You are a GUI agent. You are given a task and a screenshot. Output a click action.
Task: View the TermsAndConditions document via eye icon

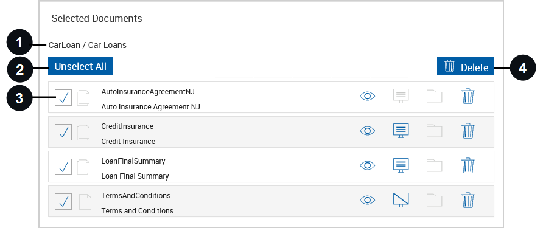368,200
